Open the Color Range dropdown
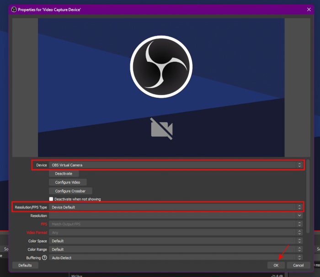 176,250
